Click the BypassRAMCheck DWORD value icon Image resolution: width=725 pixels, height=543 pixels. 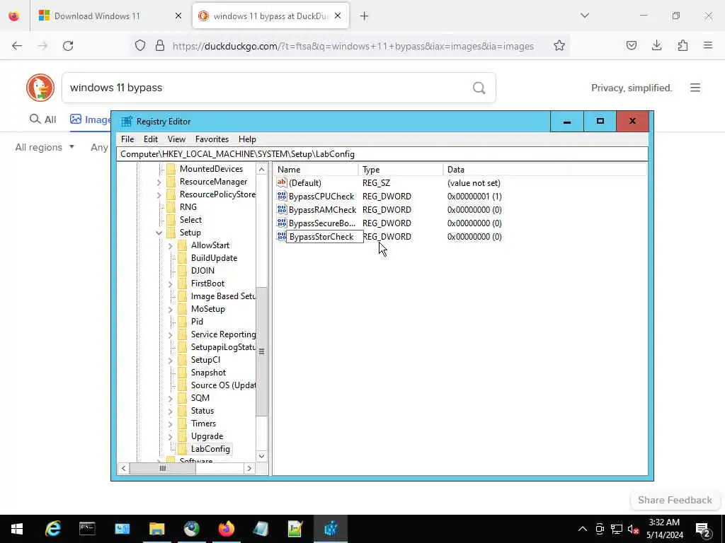(x=282, y=209)
